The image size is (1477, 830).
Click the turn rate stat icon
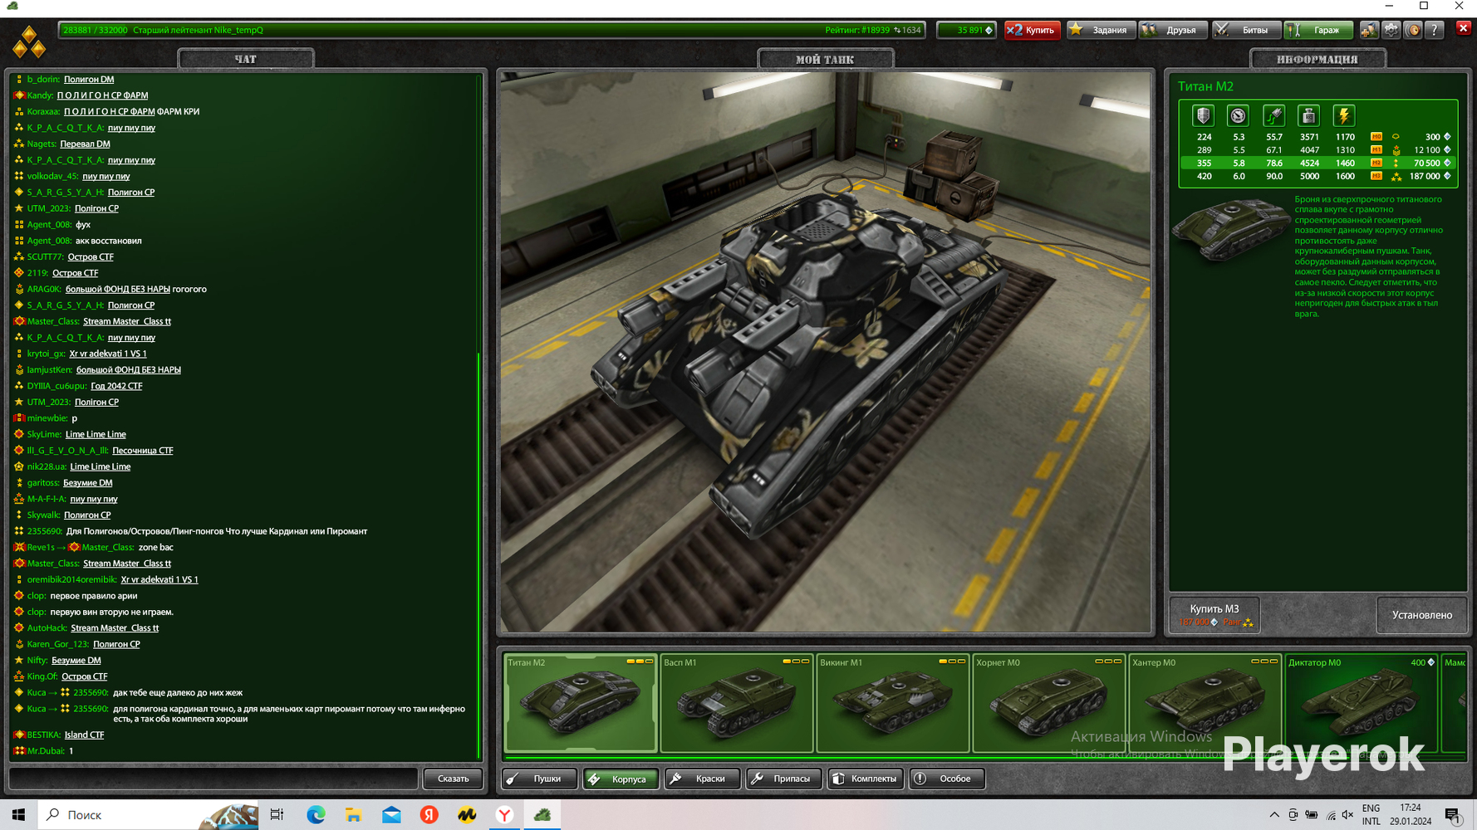pyautogui.click(x=1273, y=116)
